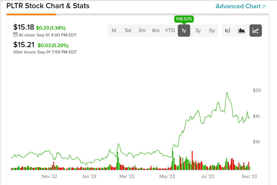Click the After hours: Sep 01 timestamp
Viewport: 277px width, 185px height.
click(x=45, y=52)
